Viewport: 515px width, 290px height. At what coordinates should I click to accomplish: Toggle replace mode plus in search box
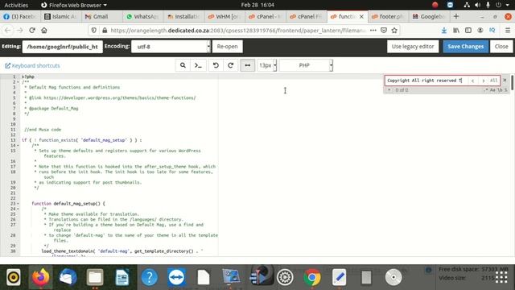pos(389,89)
